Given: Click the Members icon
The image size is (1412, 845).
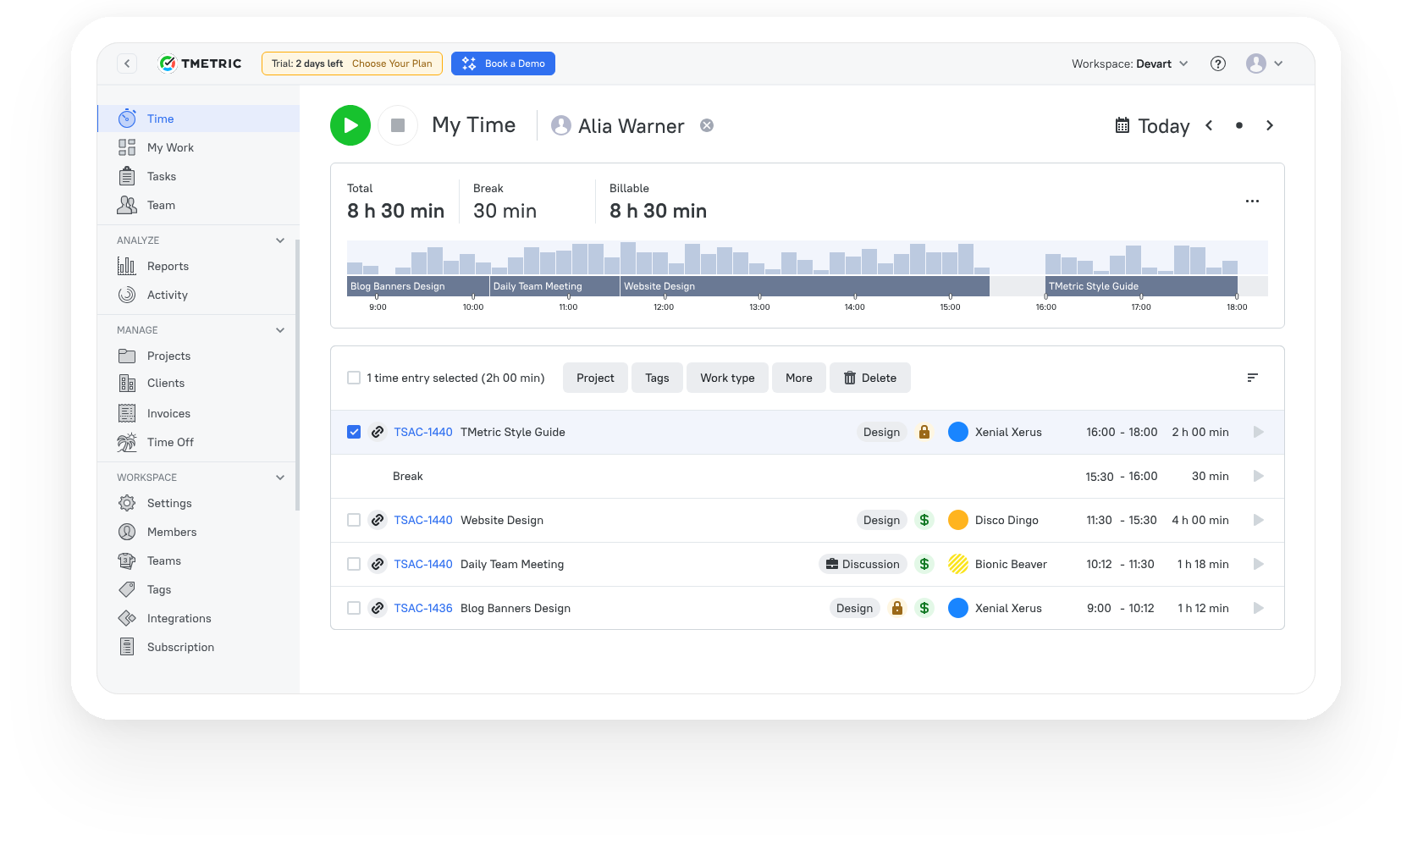Looking at the screenshot, I should click(x=127, y=532).
